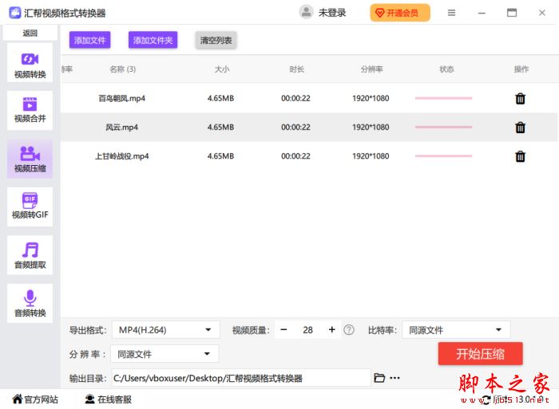Open the hamburger menu icon
This screenshot has width=559, height=409.
pos(451,13)
